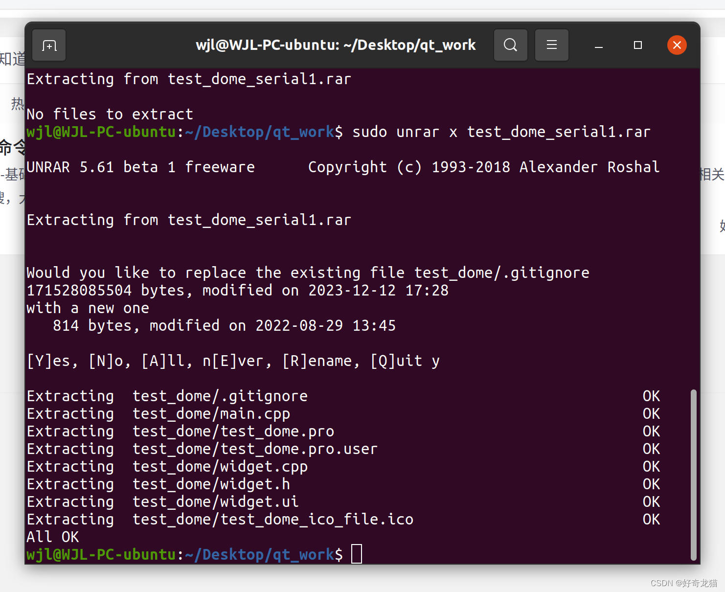Click the 'with a new one' line
The image size is (725, 592).
88,308
